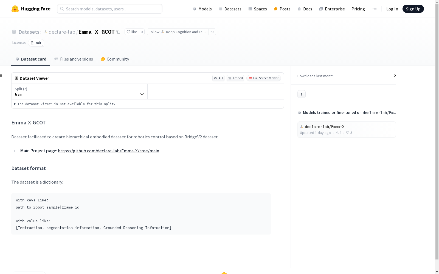The image size is (439, 274).
Task: Click the Dataset format heading
Action: click(x=29, y=168)
